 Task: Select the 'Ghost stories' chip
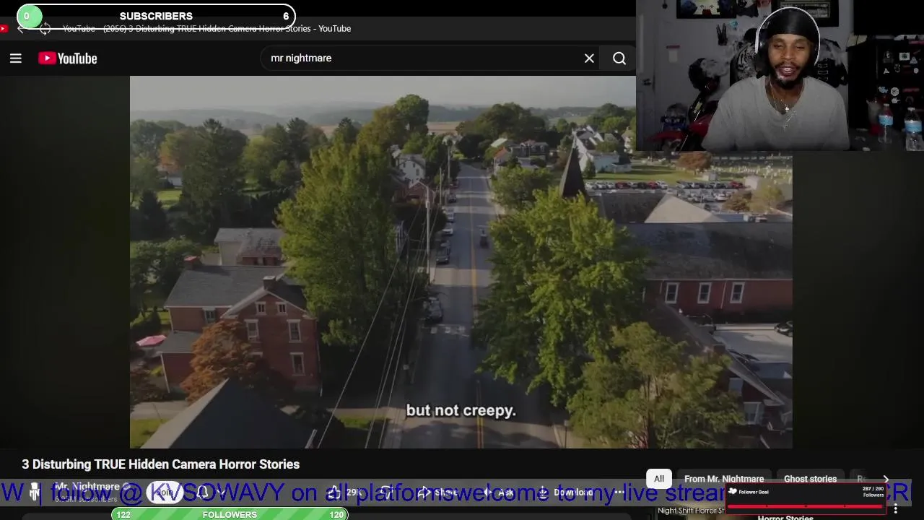pyautogui.click(x=810, y=479)
